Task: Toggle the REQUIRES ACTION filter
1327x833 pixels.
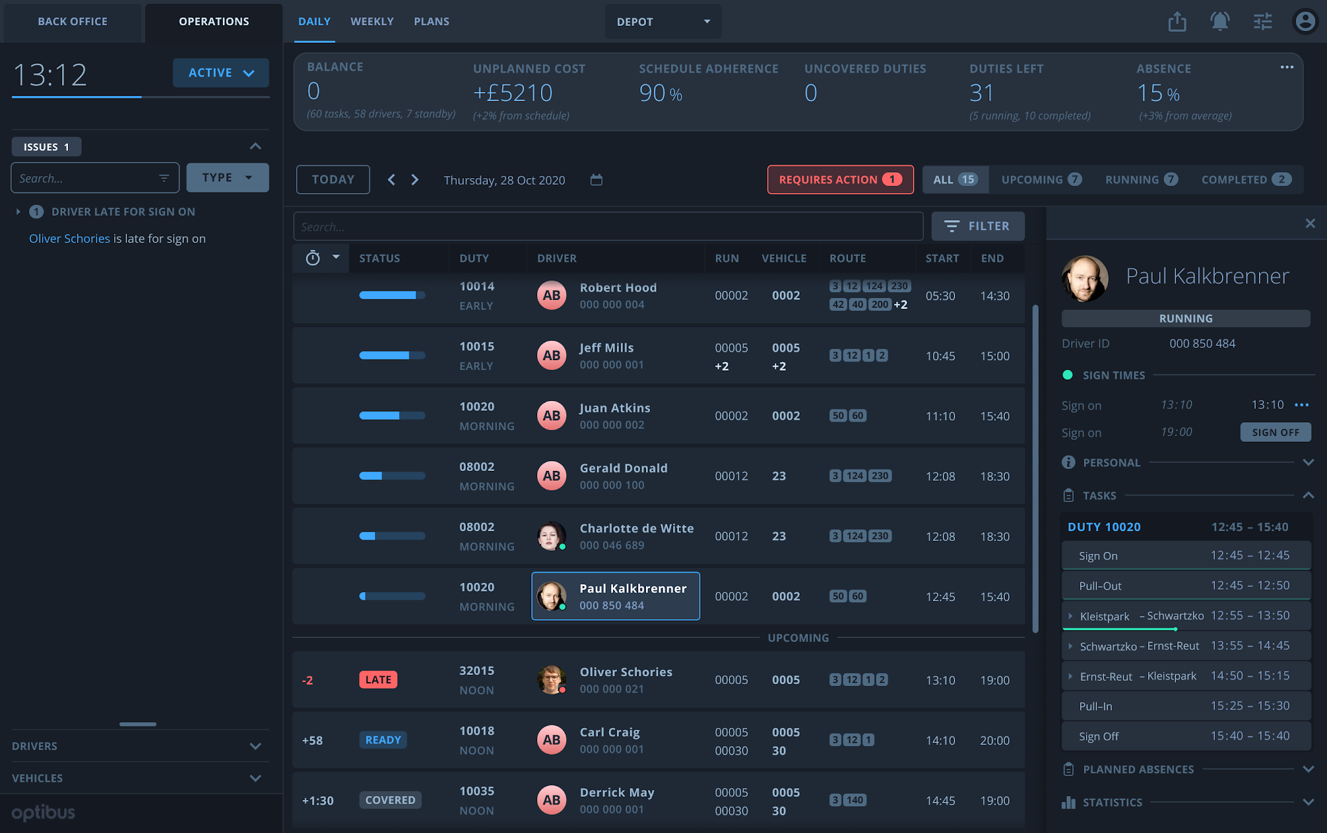Action: click(840, 179)
